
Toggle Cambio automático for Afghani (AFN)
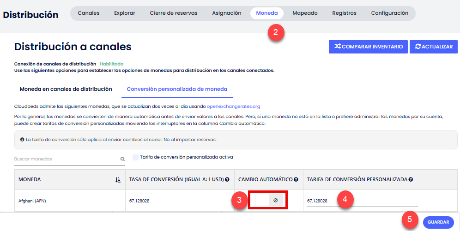coord(268,200)
